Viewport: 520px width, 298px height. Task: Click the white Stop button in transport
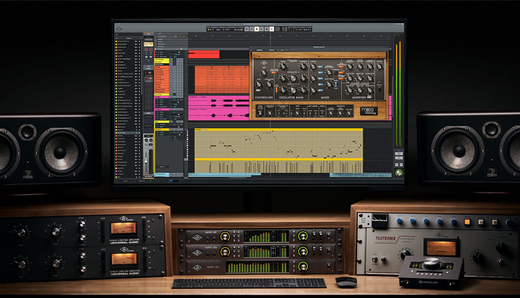(257, 29)
